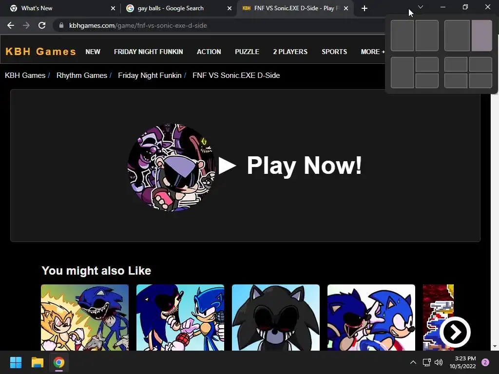Image resolution: width=499 pixels, height=374 pixels.
Task: Snap window to right half layout
Action: point(427,36)
